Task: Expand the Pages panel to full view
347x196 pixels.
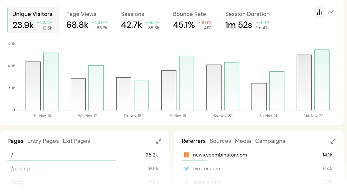Action: click(159, 141)
